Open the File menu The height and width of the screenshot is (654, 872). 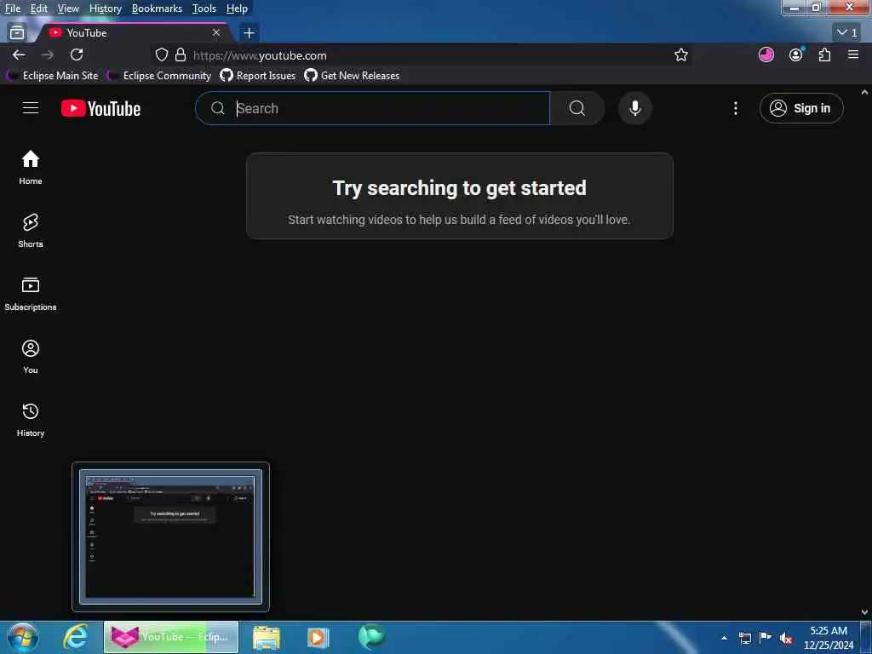pyautogui.click(x=13, y=9)
